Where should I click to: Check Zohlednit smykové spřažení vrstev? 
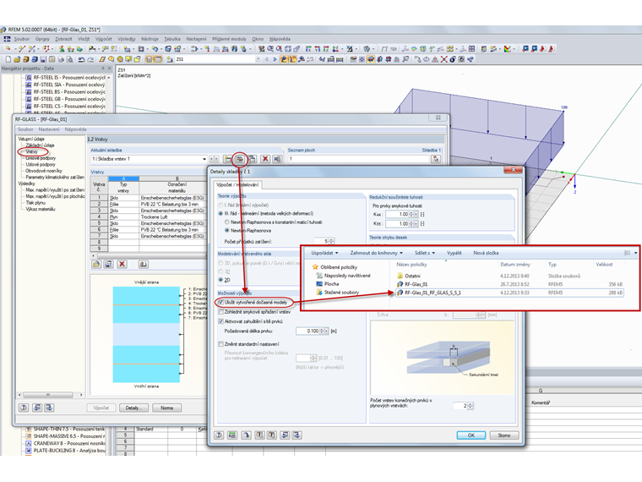pos(221,312)
